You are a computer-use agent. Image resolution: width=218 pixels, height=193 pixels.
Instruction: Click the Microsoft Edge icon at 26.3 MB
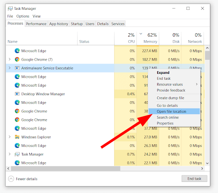(x=17, y=146)
